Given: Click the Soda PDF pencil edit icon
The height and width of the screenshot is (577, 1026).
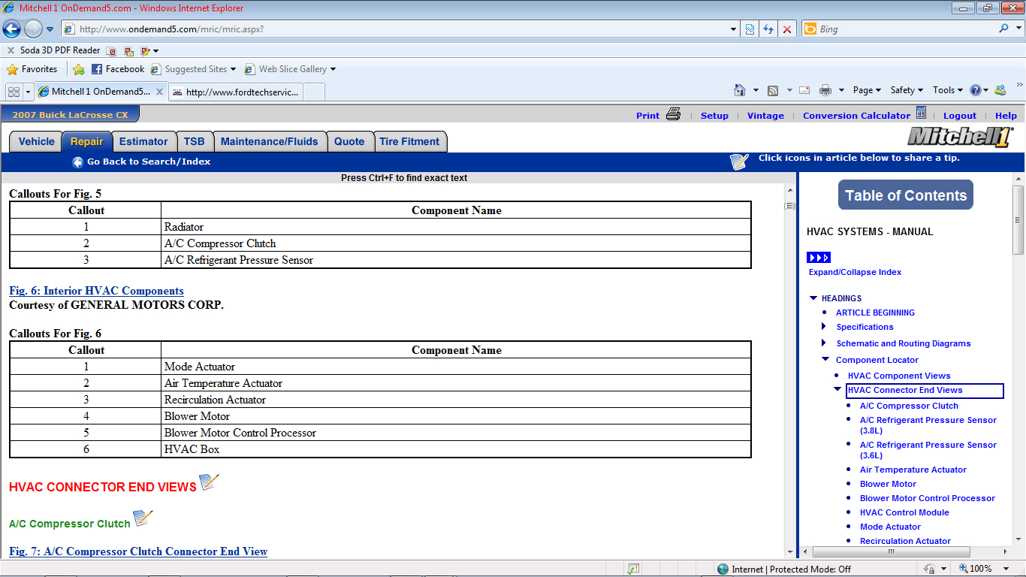Looking at the screenshot, I should pos(145,51).
